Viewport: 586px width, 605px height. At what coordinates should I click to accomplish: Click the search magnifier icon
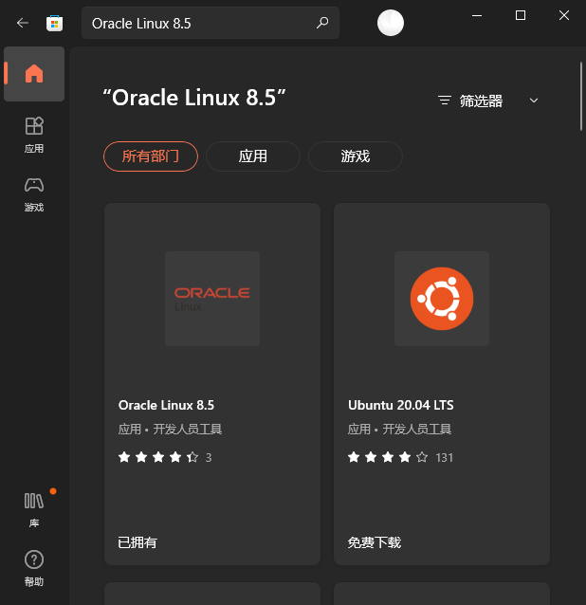coord(322,23)
